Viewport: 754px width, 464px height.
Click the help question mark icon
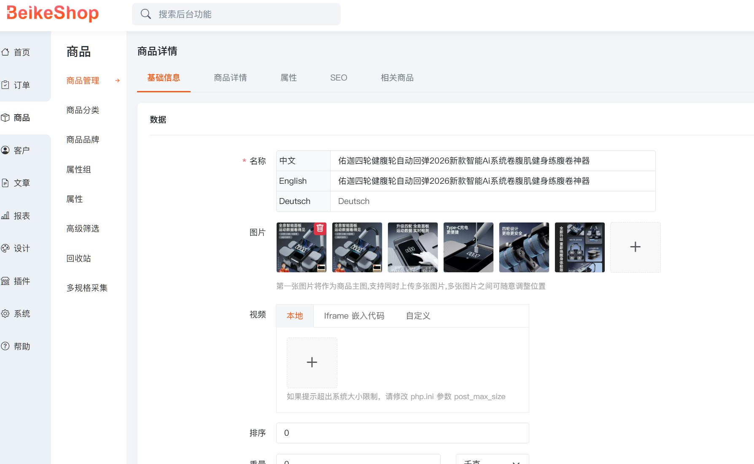click(x=5, y=346)
